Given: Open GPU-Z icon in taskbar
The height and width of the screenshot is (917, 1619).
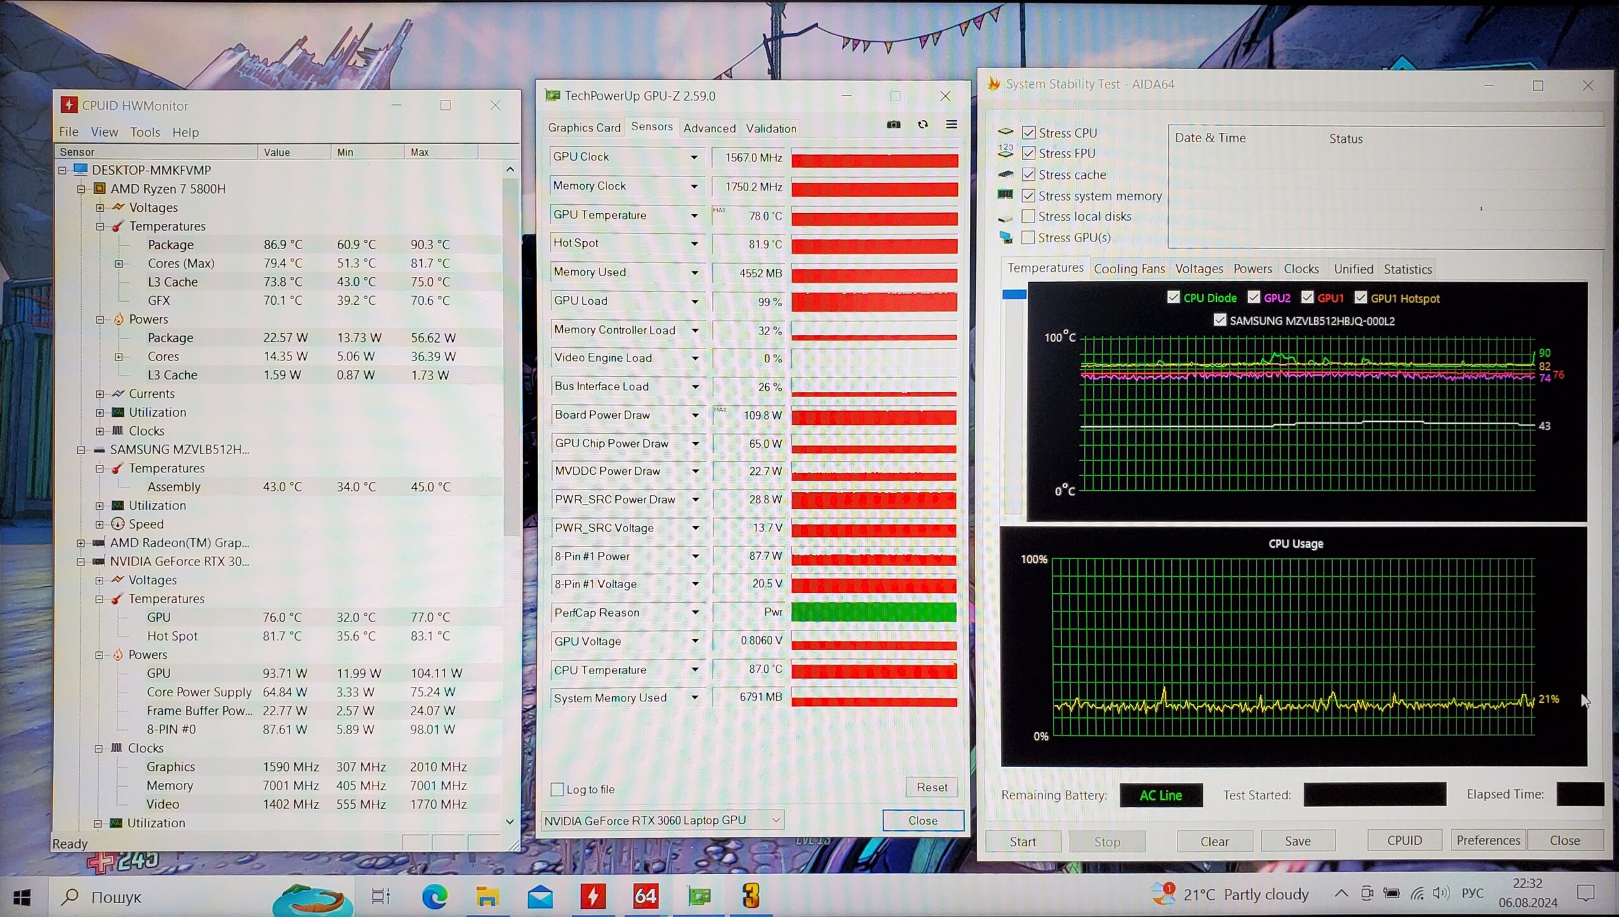Looking at the screenshot, I should (x=699, y=896).
